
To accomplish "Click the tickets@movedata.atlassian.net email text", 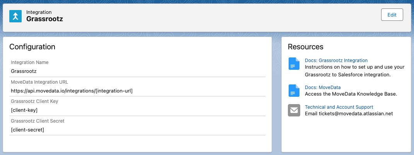I will coord(356,114).
